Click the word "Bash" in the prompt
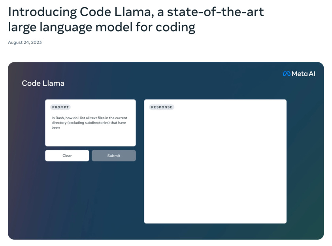Viewport: 332px width, 246px height. coord(60,118)
